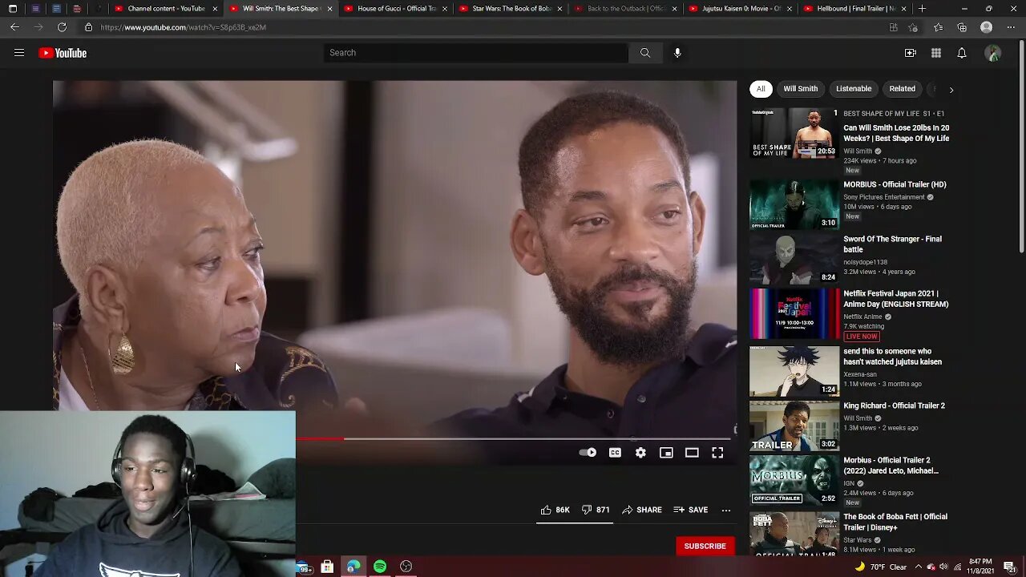1026x577 pixels.
Task: Focus the YouTube search input field
Action: point(476,53)
